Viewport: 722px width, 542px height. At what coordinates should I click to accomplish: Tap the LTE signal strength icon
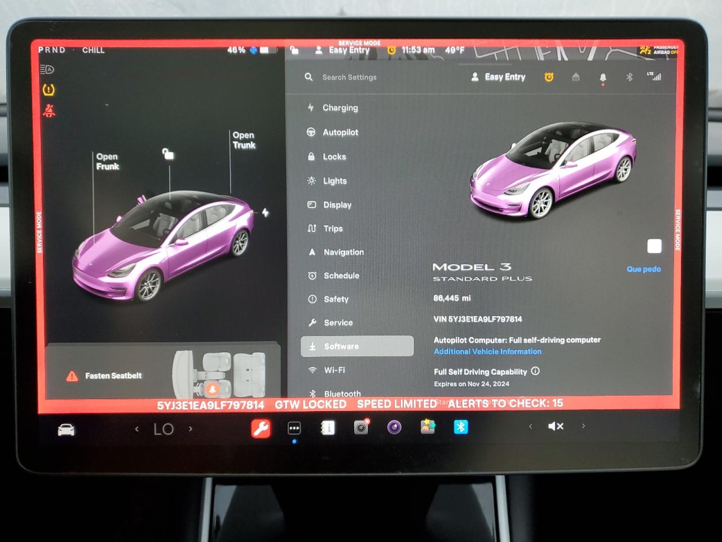click(654, 76)
